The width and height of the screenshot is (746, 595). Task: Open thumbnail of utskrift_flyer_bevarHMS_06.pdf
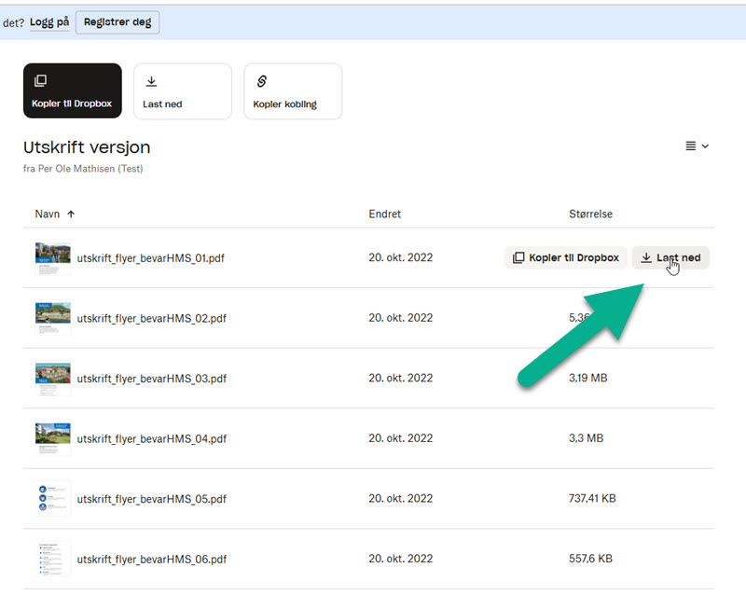point(52,559)
